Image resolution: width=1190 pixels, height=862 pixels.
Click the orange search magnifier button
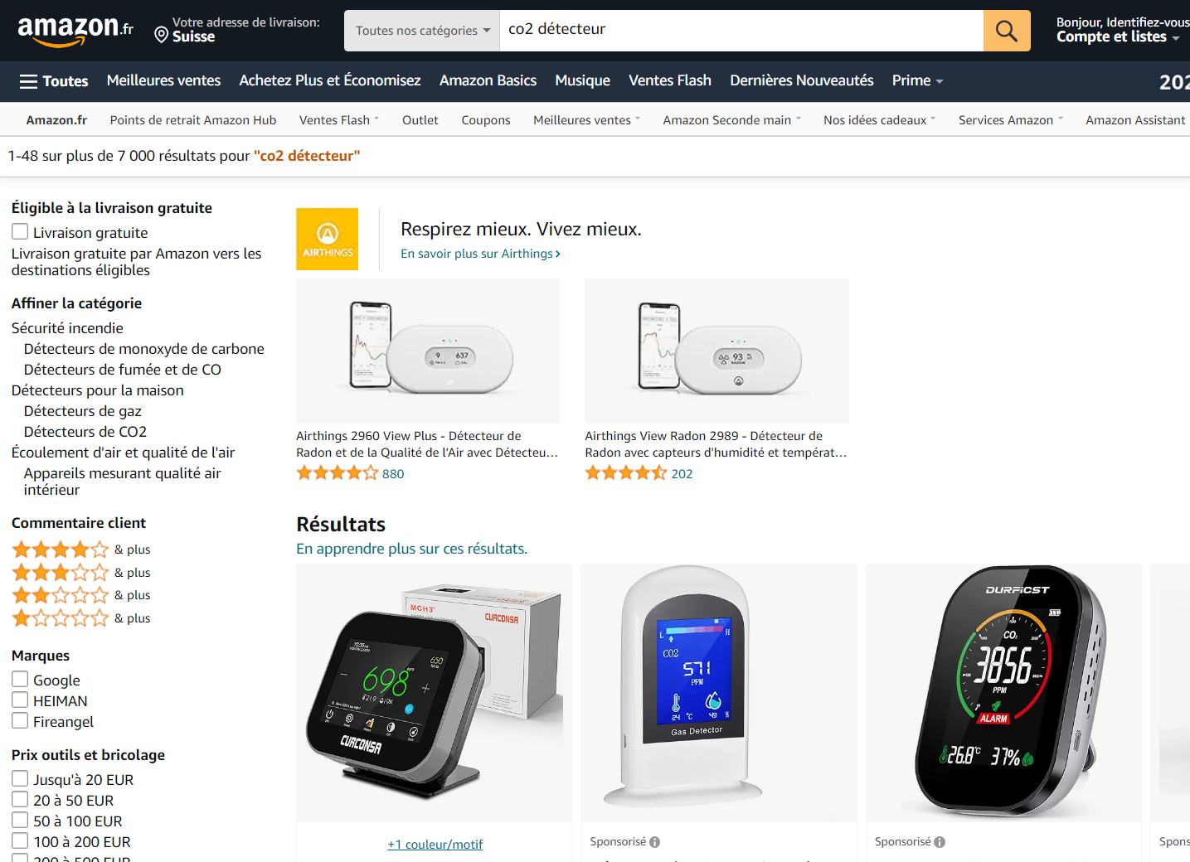point(1007,31)
